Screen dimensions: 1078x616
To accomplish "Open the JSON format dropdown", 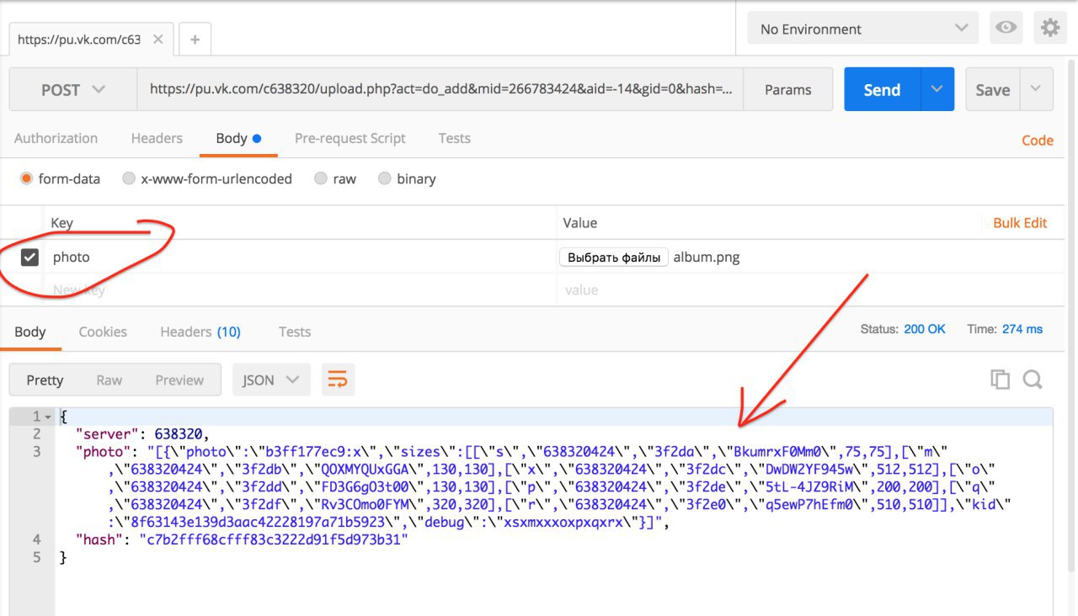I will pos(271,380).
